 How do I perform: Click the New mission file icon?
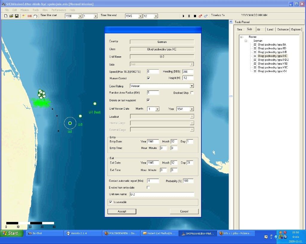click(6, 16)
